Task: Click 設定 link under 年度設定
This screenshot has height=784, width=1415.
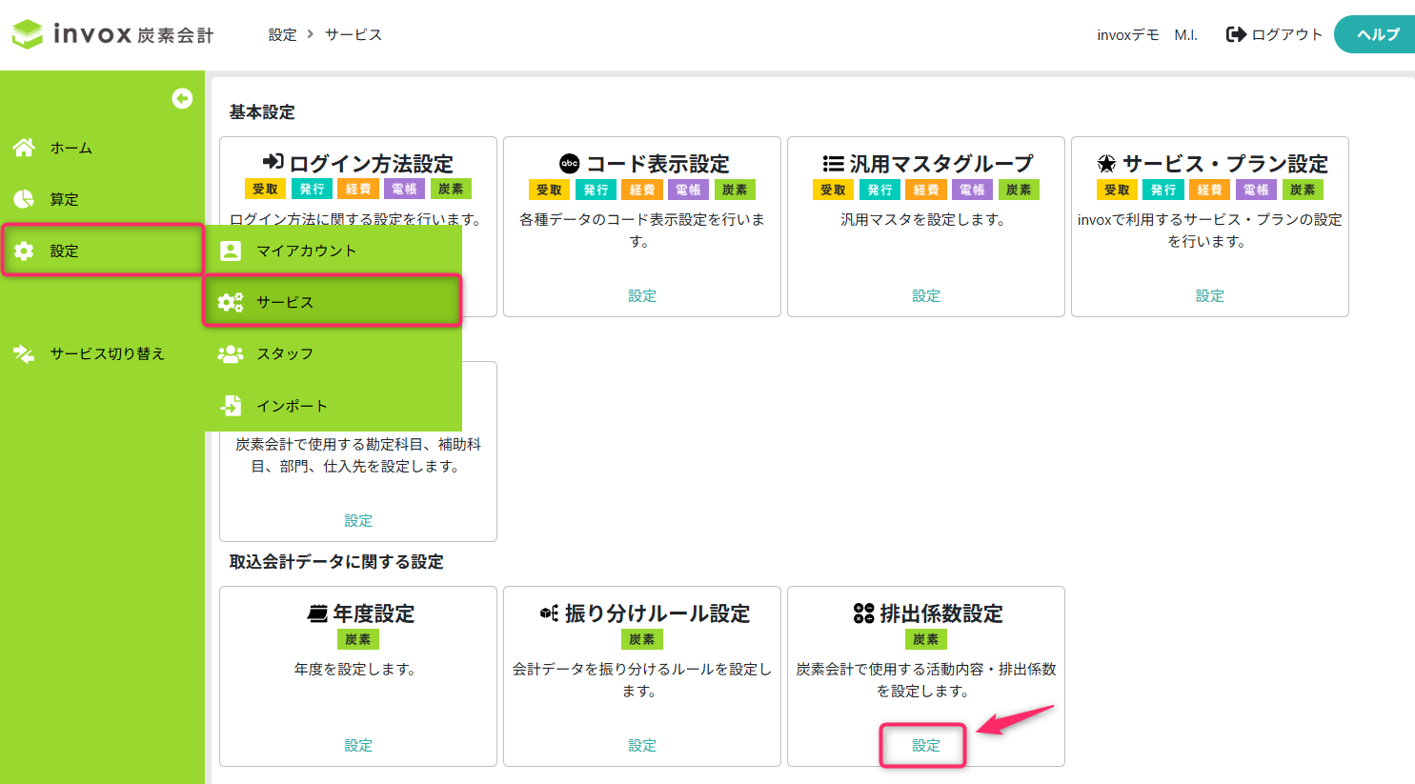Action: [358, 745]
